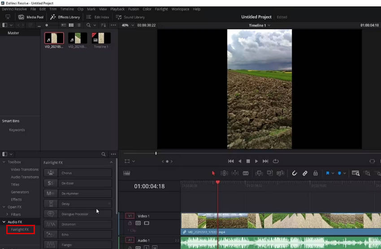381x249 pixels.
Task: Select the Blade Edit Mode tool
Action: (246, 173)
